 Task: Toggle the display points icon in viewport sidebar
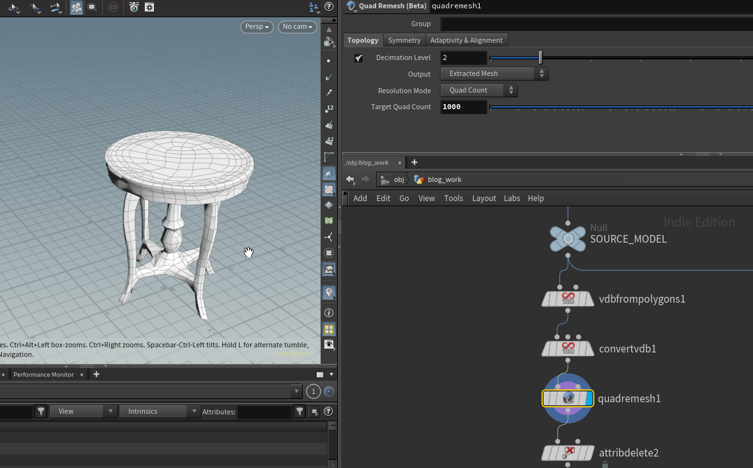pyautogui.click(x=329, y=61)
